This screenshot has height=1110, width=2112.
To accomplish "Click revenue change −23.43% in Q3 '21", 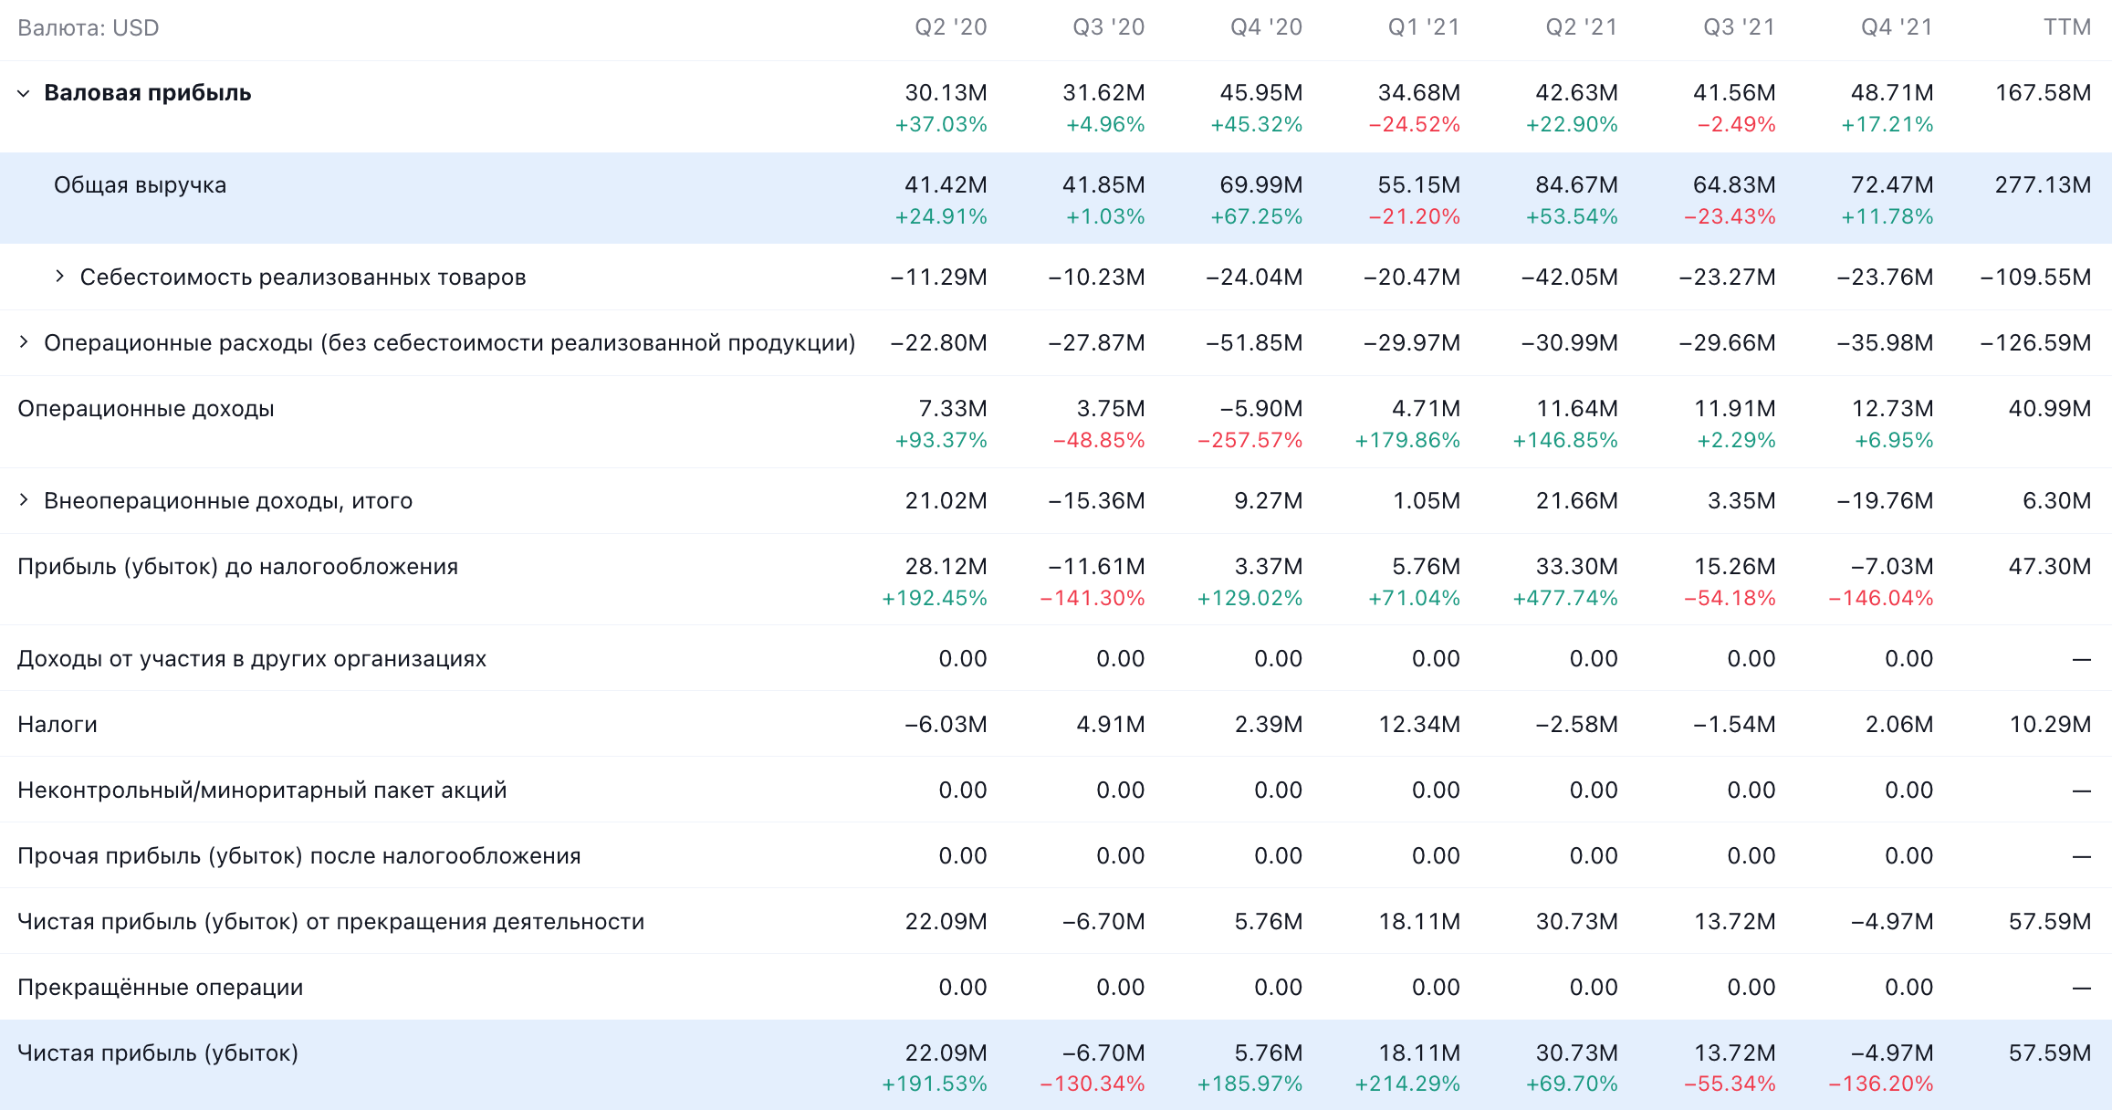I will 1730,217.
